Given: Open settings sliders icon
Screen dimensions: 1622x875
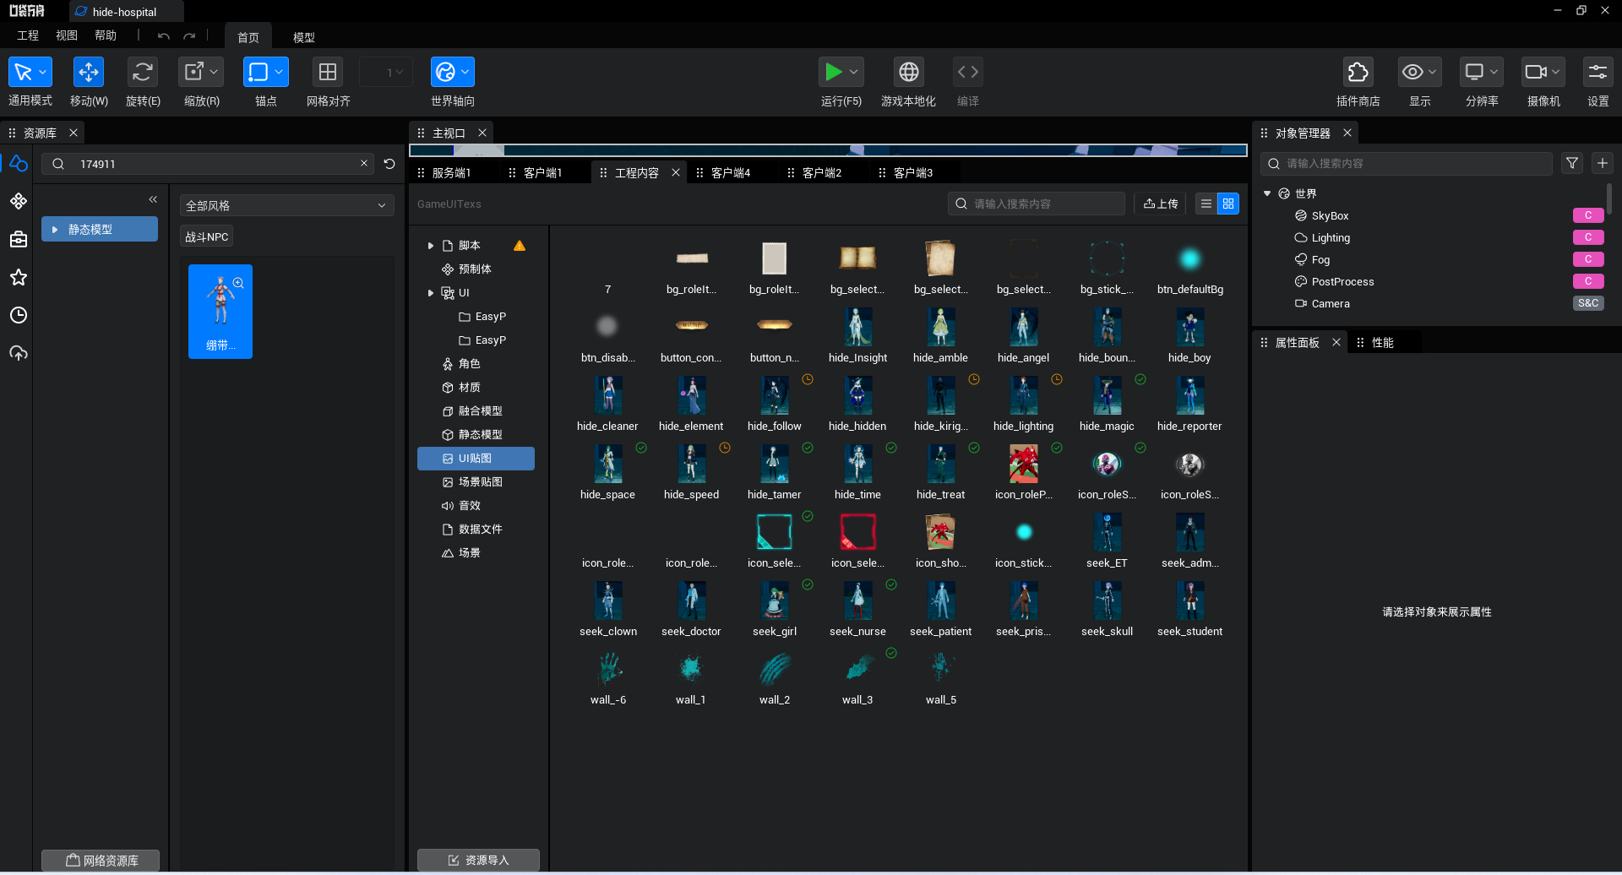Looking at the screenshot, I should click(1598, 72).
